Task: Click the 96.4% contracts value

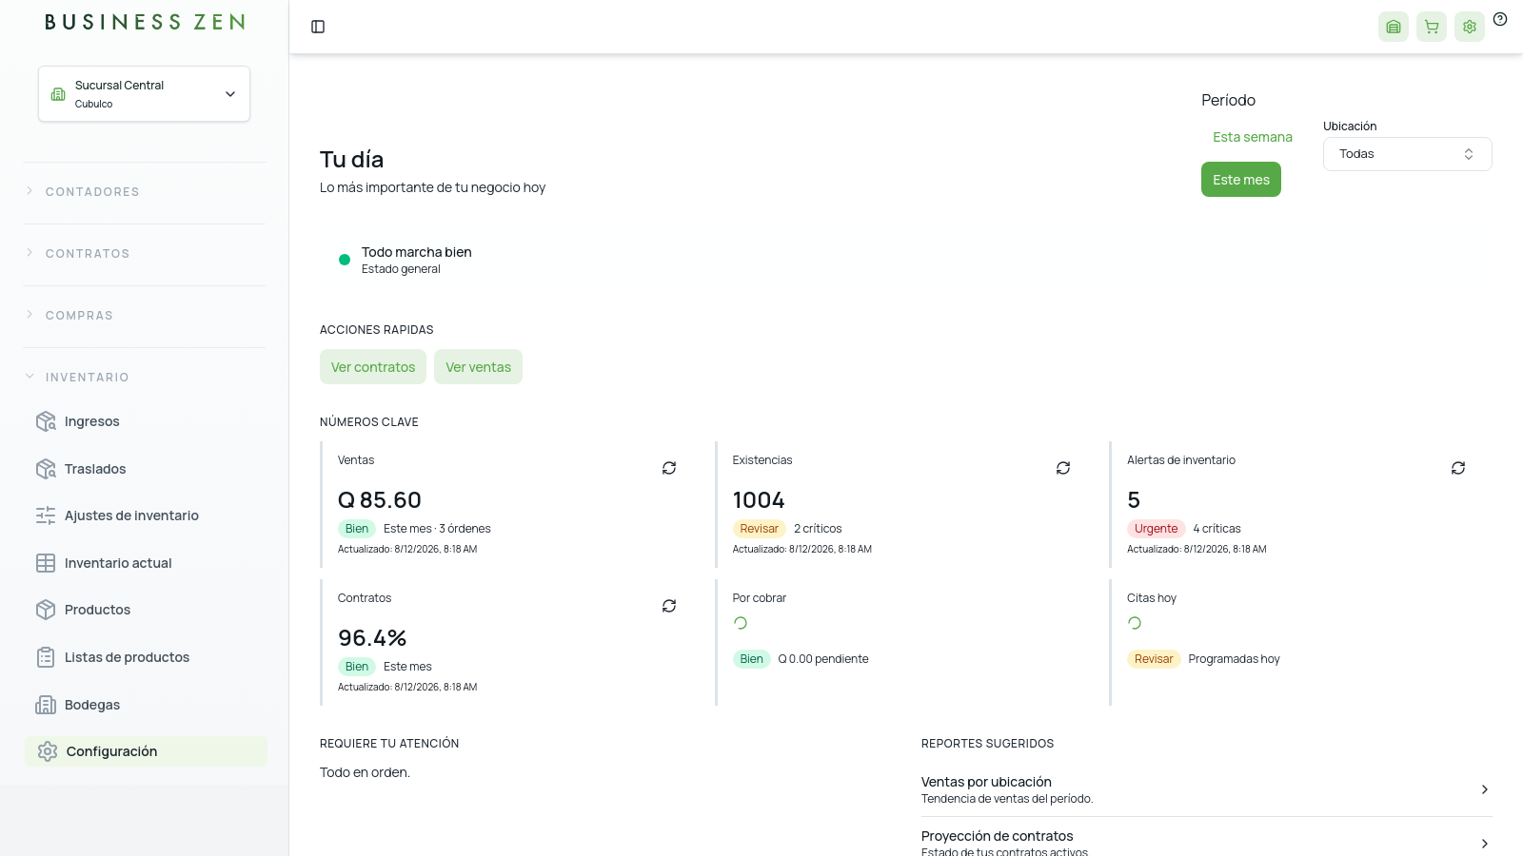Action: click(372, 638)
